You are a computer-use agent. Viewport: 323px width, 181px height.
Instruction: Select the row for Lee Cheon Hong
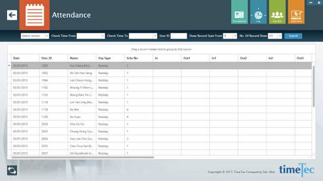pyautogui.click(x=161, y=80)
